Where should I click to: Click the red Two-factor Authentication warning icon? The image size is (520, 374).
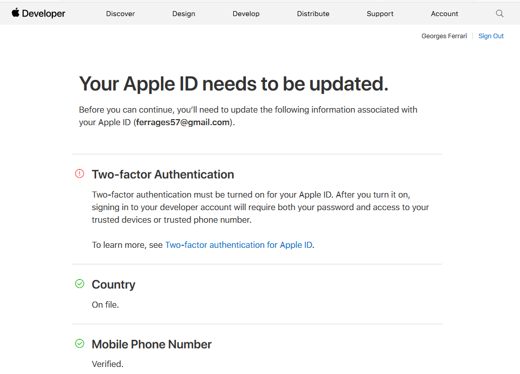(79, 173)
